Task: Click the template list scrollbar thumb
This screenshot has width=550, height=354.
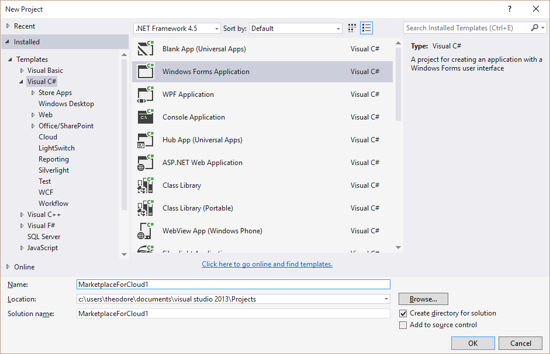Action: click(398, 84)
